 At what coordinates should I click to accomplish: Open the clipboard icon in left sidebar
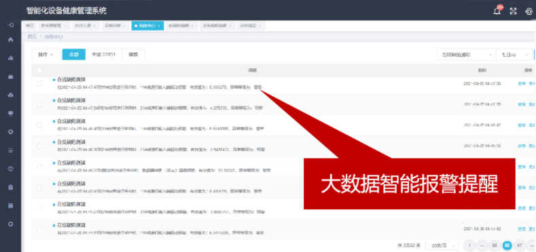coord(11,187)
